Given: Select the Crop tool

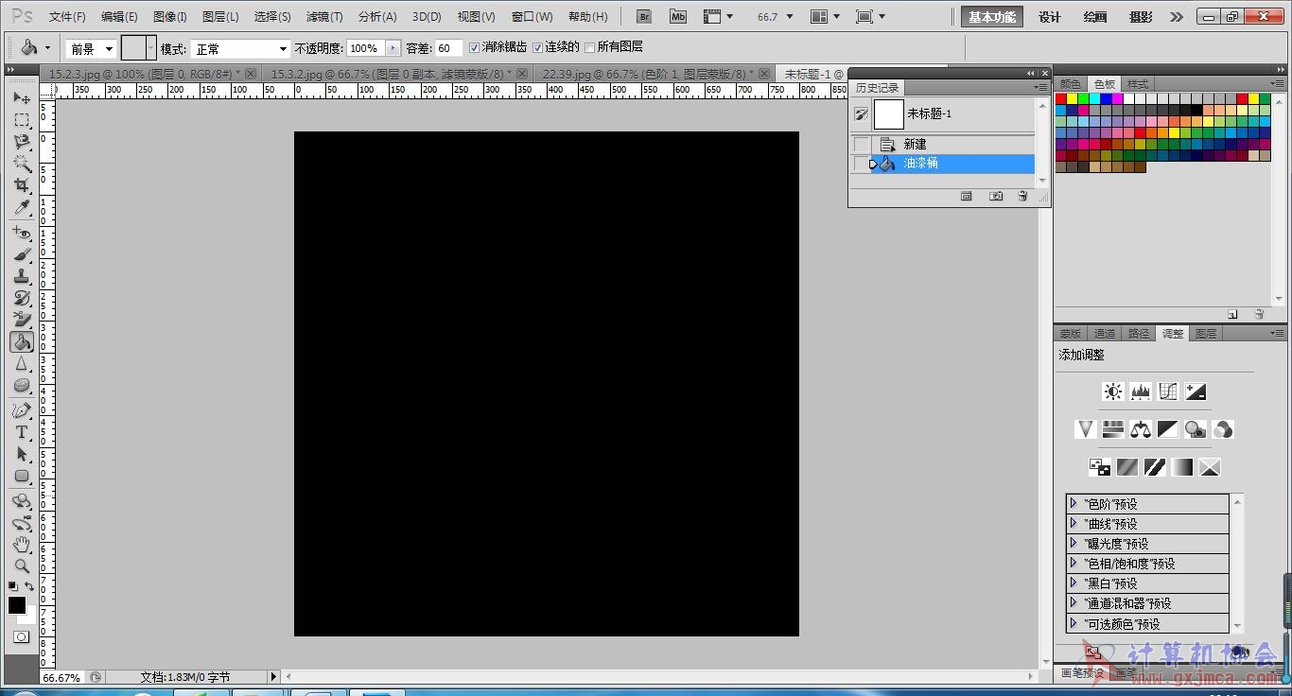Looking at the screenshot, I should point(22,185).
